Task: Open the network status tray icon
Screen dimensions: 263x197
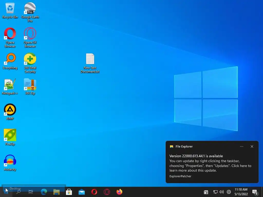Action: [x=215, y=192]
